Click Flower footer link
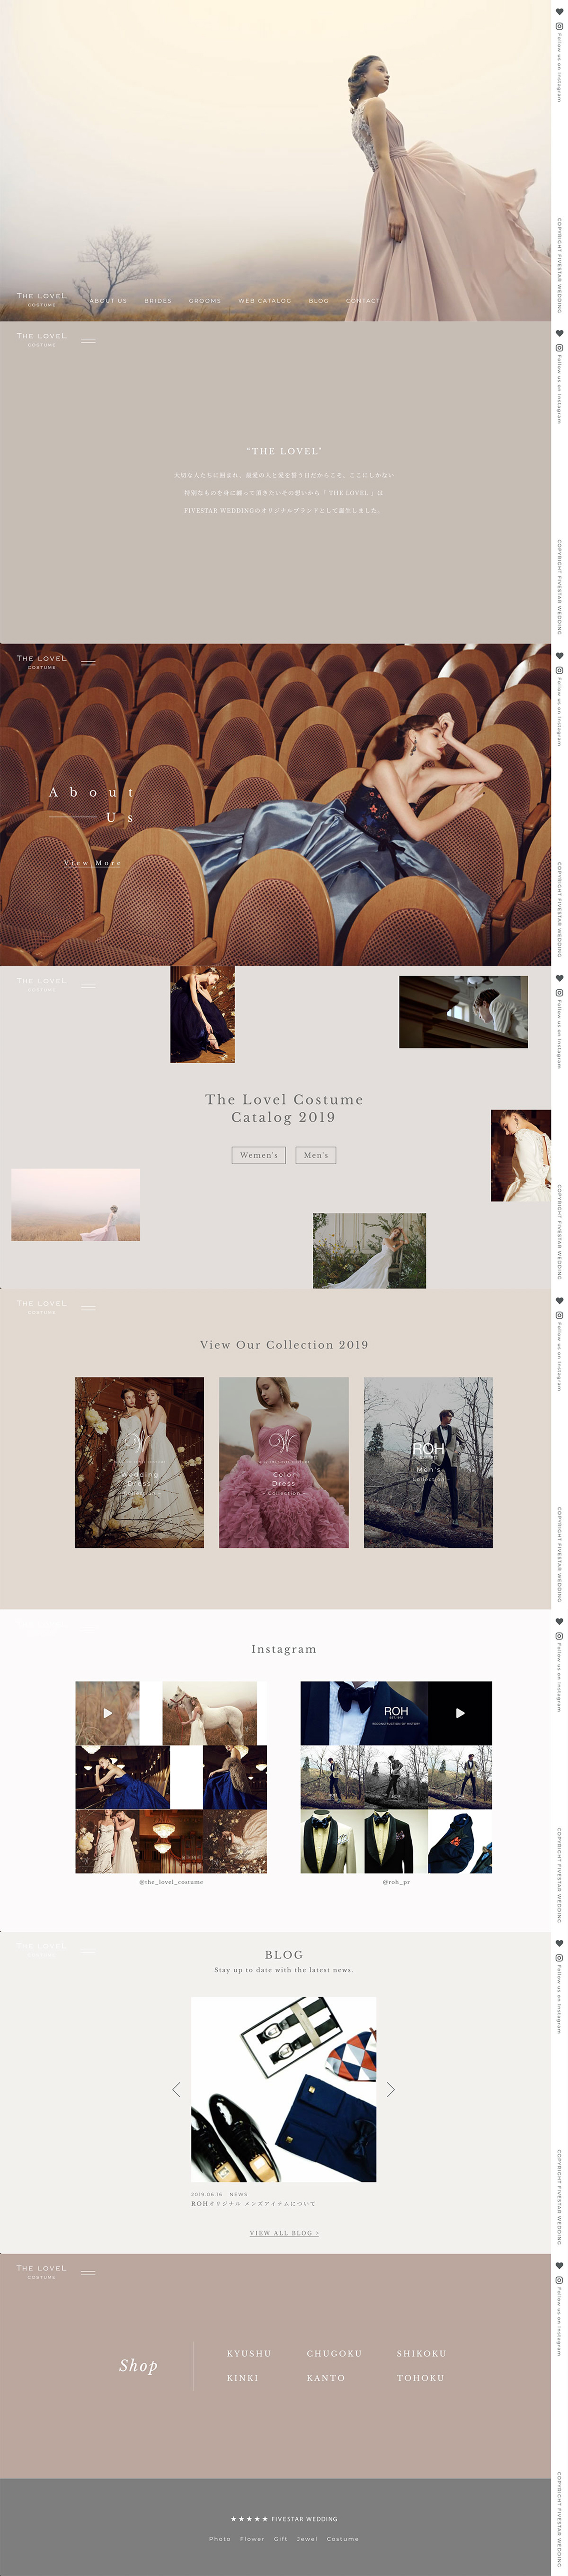 pos(252,2539)
